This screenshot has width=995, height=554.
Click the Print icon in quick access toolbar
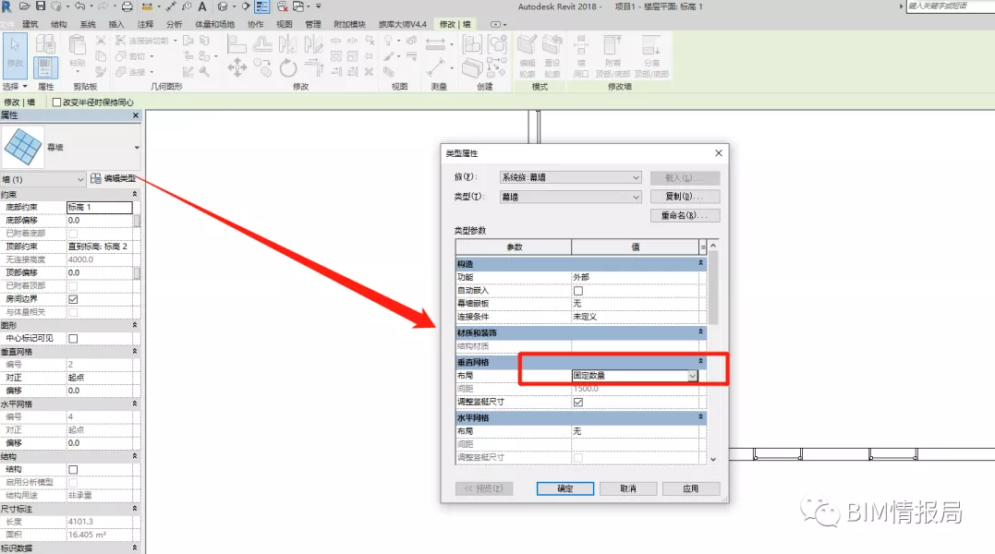pos(127,6)
